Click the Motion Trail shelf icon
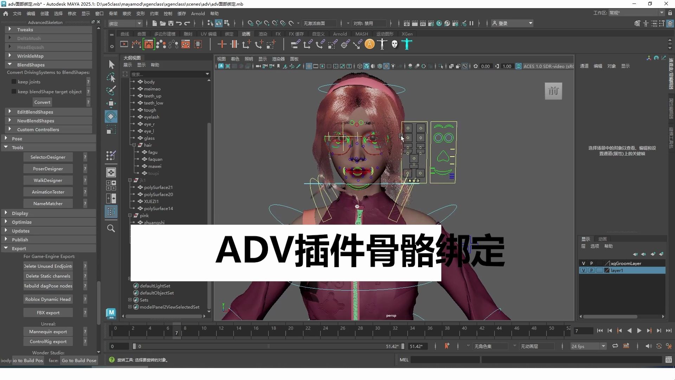Viewport: 675px width, 380px height. [136, 44]
